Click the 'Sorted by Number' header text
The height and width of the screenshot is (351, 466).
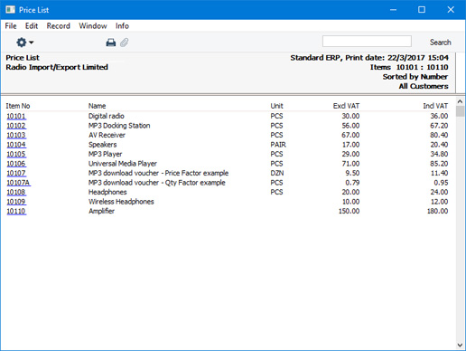(x=415, y=77)
